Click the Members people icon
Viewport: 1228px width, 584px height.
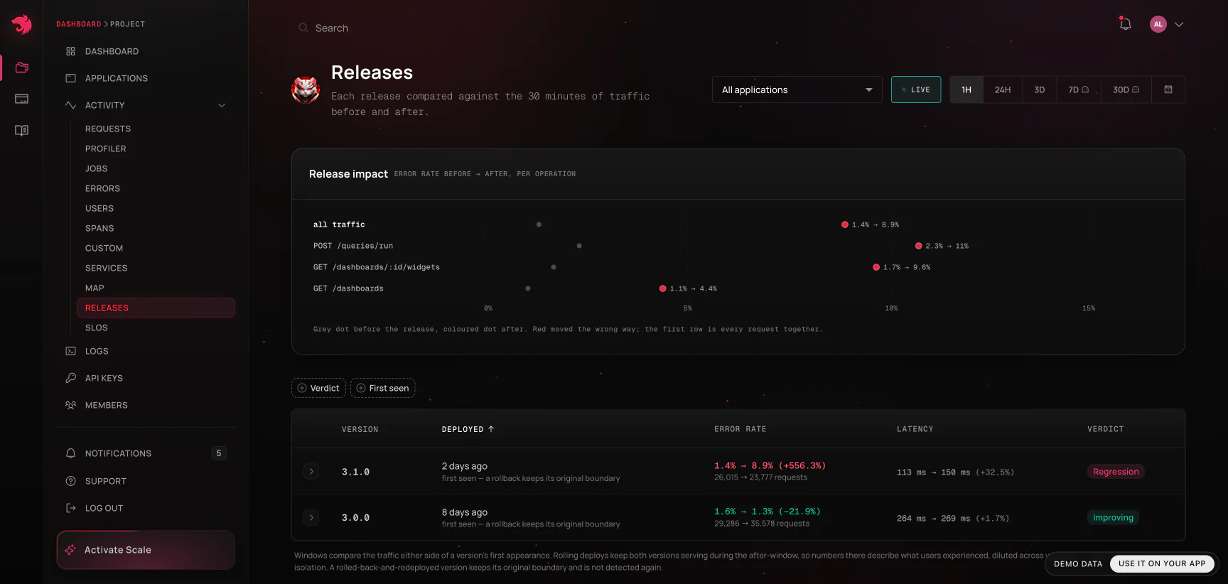(x=70, y=405)
